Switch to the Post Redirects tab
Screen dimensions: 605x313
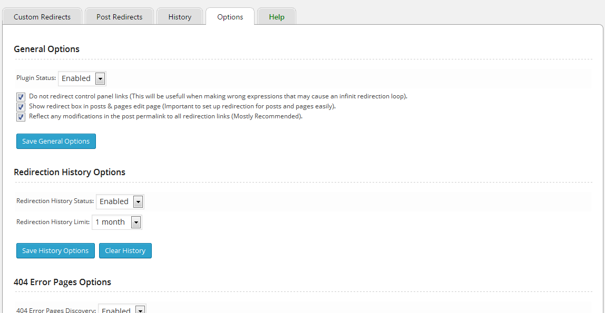[x=119, y=17]
